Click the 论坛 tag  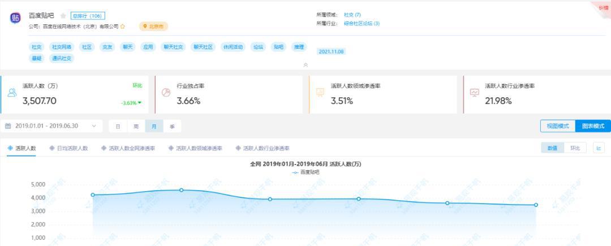pyautogui.click(x=258, y=47)
